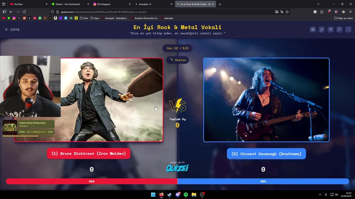The image size is (355, 199).
Task: Open the TikTok bookmark icon
Action: pyautogui.click(x=30, y=18)
